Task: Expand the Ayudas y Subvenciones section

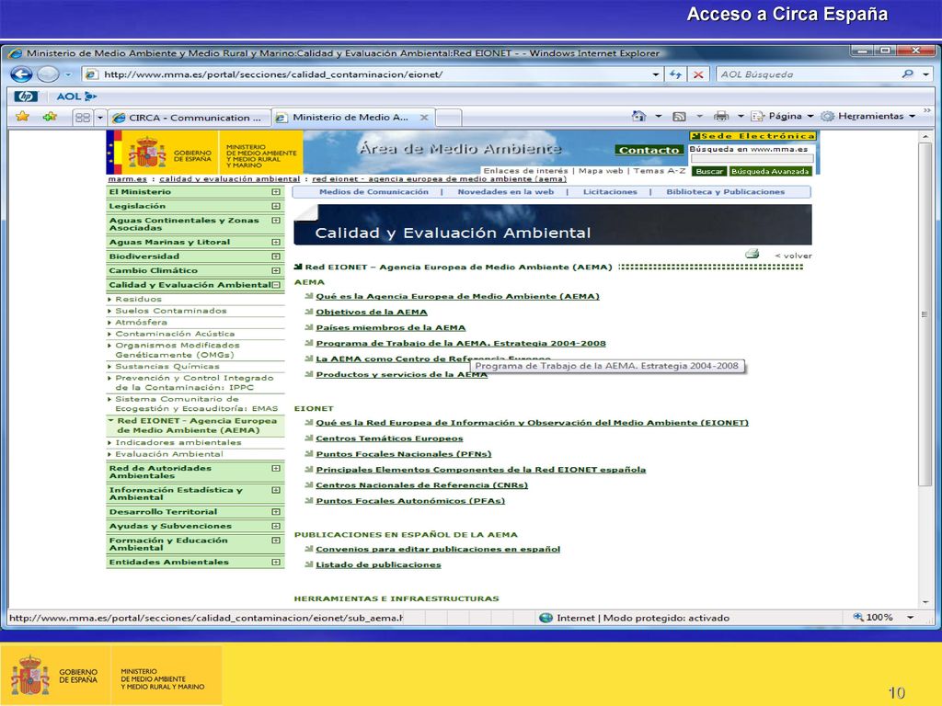Action: tap(276, 526)
